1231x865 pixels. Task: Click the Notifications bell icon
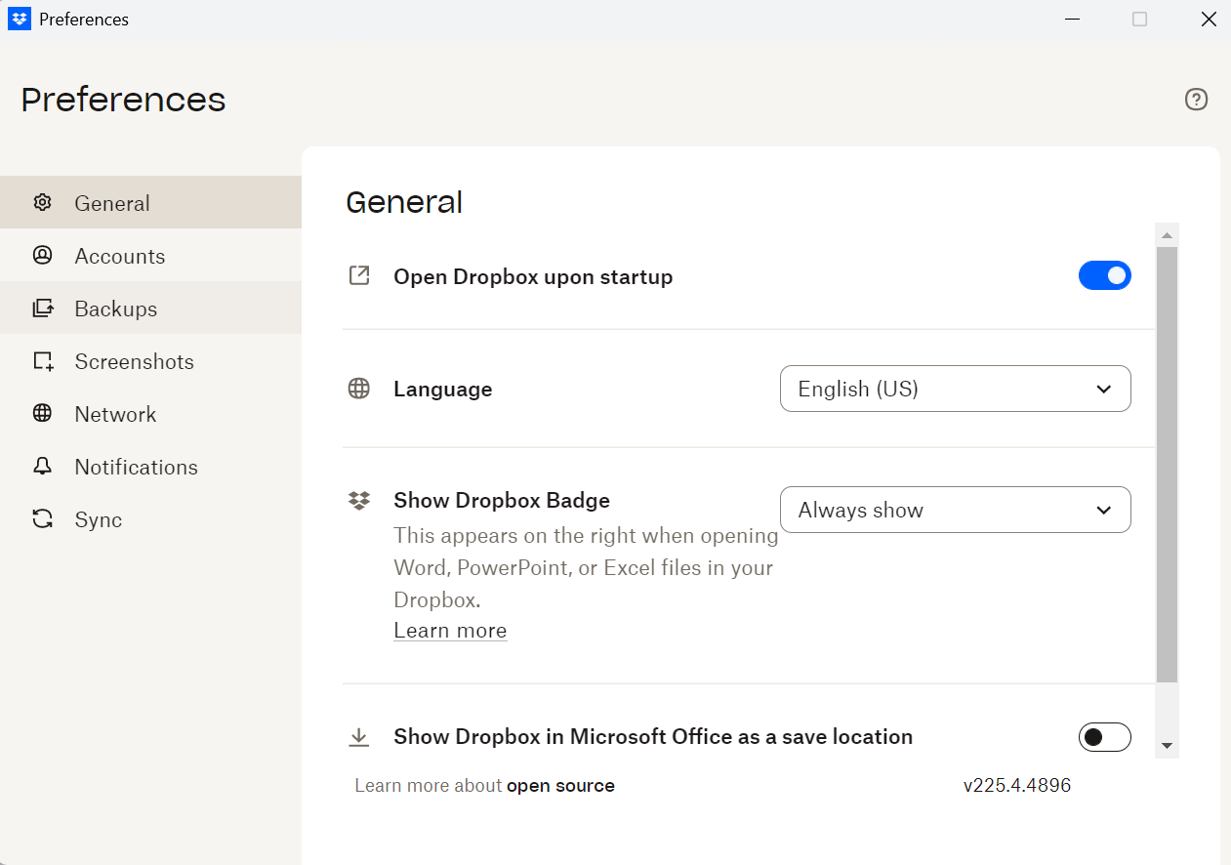coord(42,467)
